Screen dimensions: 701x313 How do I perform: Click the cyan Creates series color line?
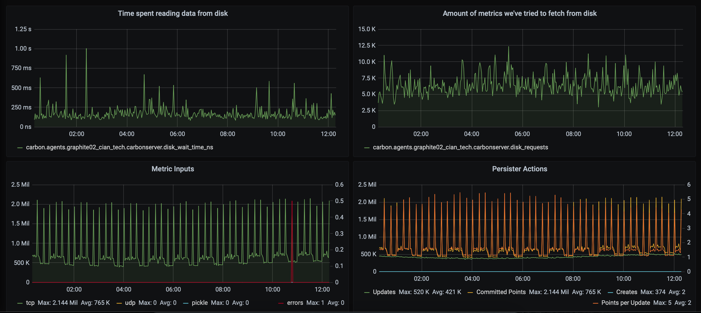(610, 293)
